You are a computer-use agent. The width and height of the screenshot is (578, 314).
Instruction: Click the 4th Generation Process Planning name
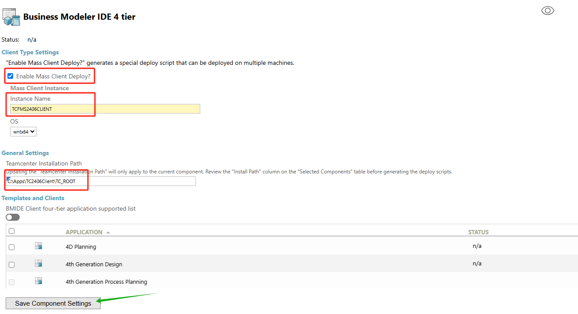[106, 282]
